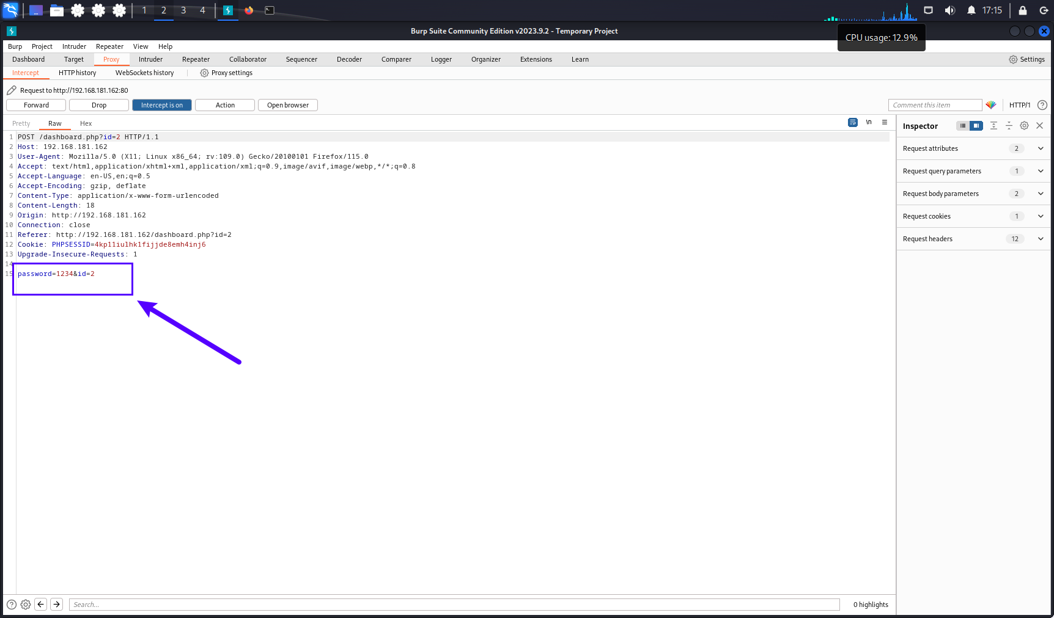Expand Request query parameters section

pos(973,171)
